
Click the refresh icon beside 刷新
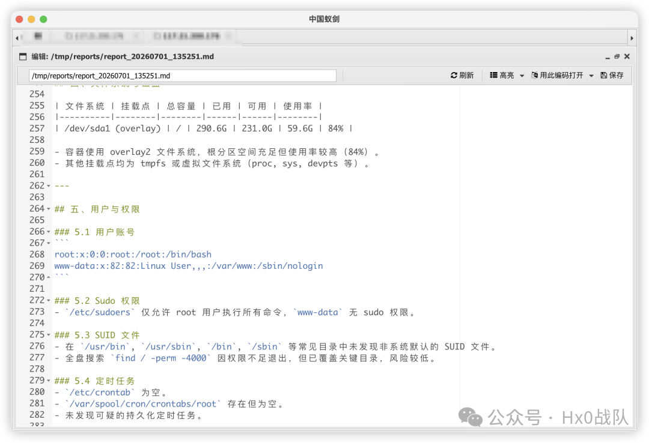tap(454, 75)
